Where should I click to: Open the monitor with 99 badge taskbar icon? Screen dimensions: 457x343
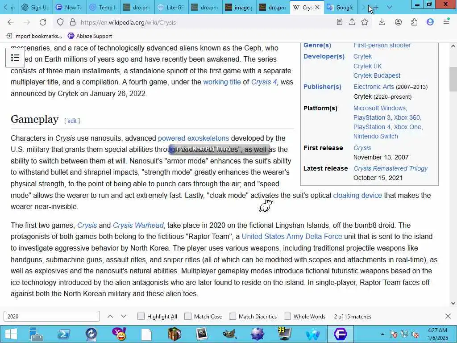284,334
